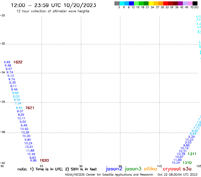
Task: Click the wave height value '10.31'
Action: pyautogui.click(x=183, y=151)
